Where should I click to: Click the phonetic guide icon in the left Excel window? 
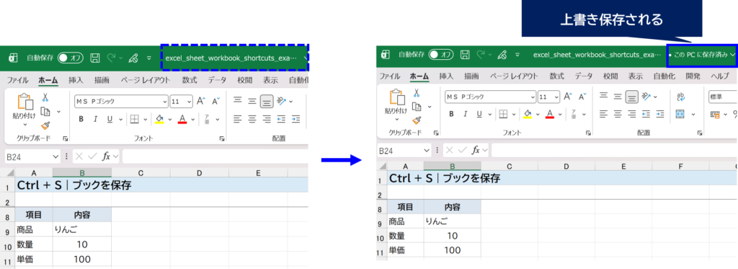[x=207, y=119]
